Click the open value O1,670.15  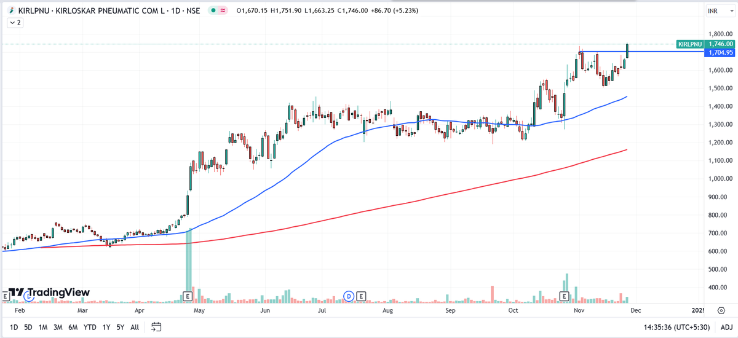[x=253, y=10]
